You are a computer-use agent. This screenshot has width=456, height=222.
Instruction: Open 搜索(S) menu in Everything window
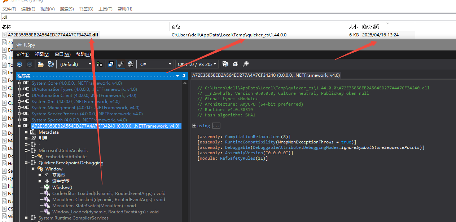tap(67, 9)
